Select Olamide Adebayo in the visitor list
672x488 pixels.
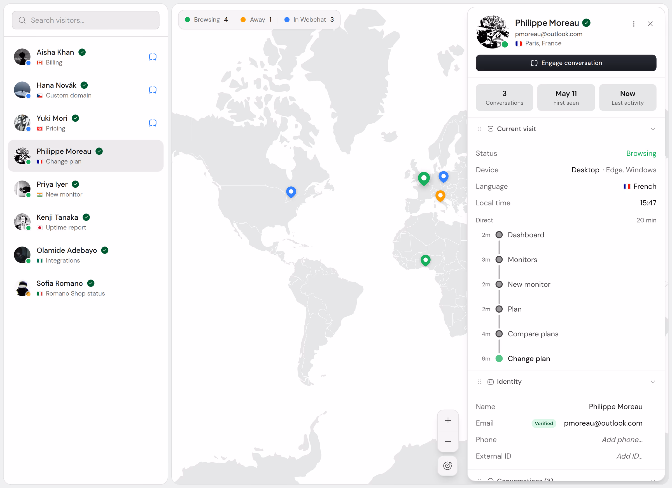pos(86,255)
